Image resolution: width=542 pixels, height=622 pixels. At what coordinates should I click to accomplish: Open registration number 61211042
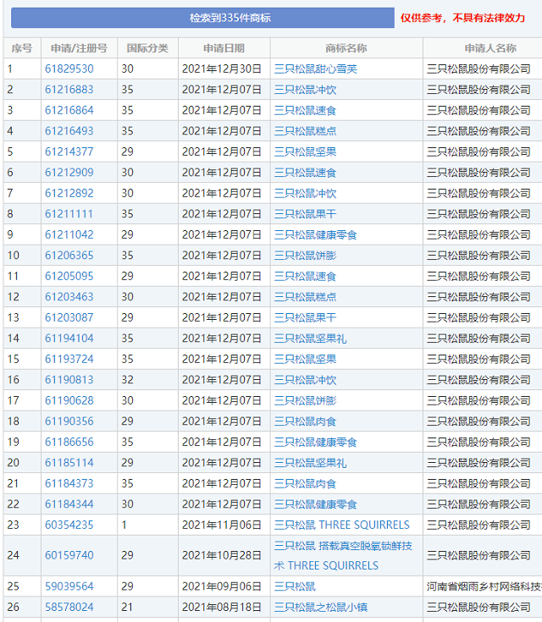click(x=69, y=235)
